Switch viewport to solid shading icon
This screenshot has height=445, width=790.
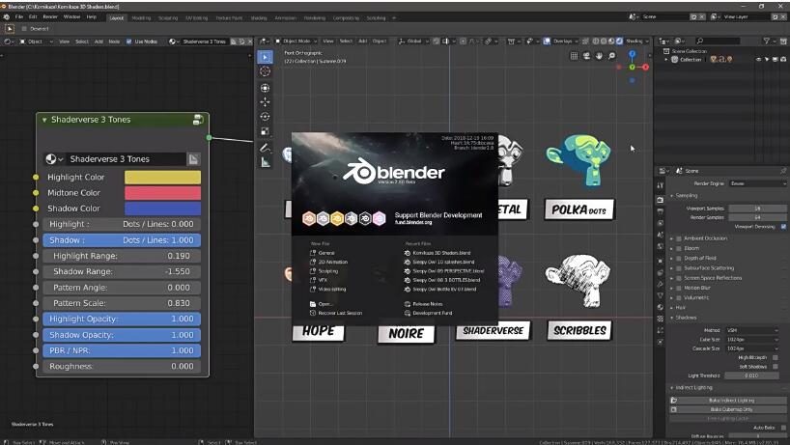604,42
